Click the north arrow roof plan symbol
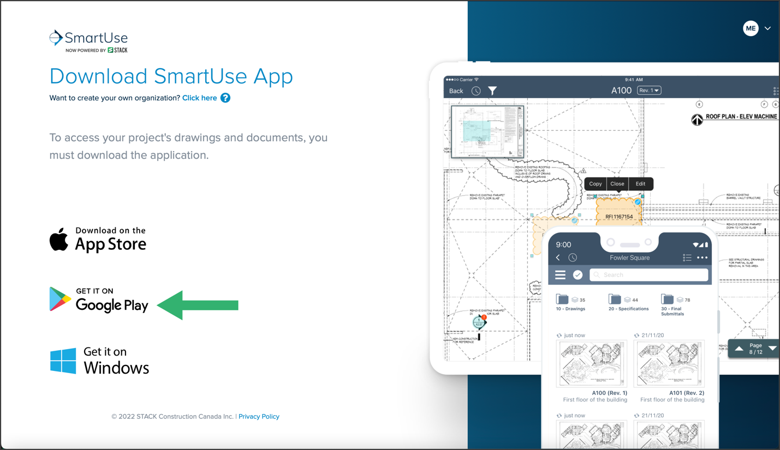780x450 pixels. click(697, 119)
